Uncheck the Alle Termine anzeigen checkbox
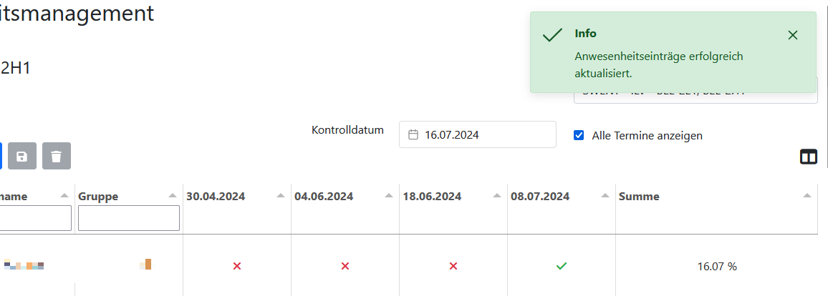This screenshot has height=296, width=828. pyautogui.click(x=579, y=135)
